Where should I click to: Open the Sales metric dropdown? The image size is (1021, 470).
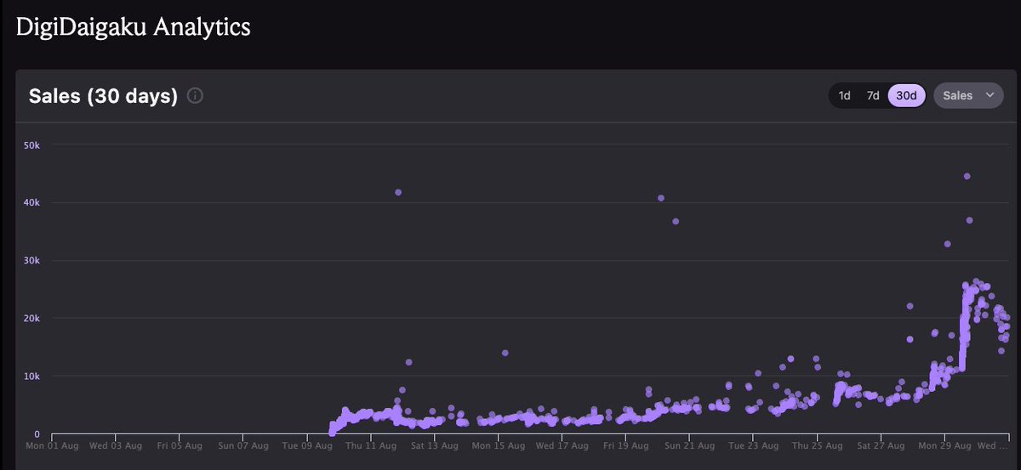968,96
